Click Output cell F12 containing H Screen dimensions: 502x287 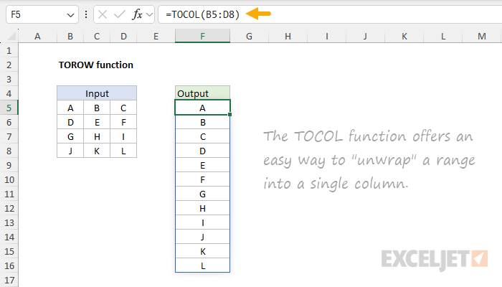tap(202, 208)
